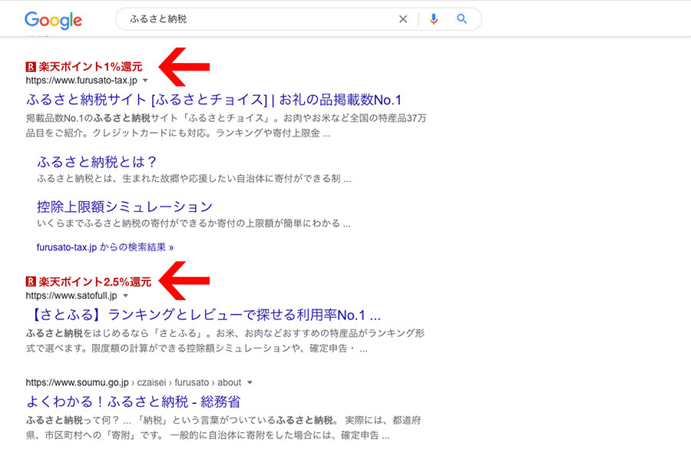Open 控除上限額シミュレーション sitelink
The image size is (691, 459).
pos(124,206)
